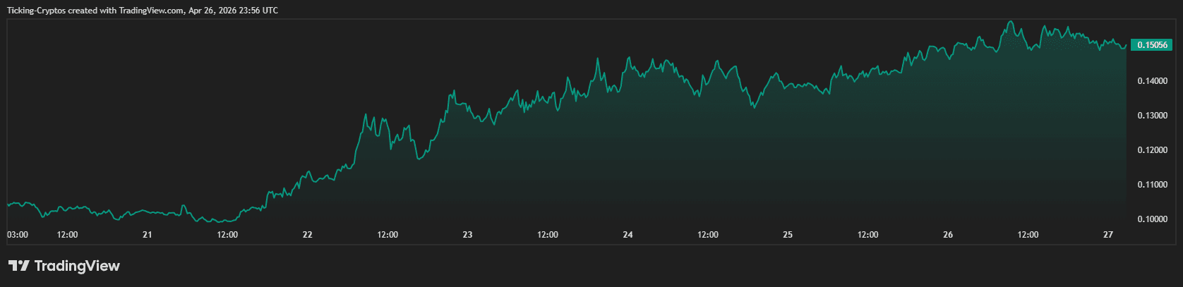Select date 23 on the time axis
Screen dimensions: 1183x287
[467, 235]
